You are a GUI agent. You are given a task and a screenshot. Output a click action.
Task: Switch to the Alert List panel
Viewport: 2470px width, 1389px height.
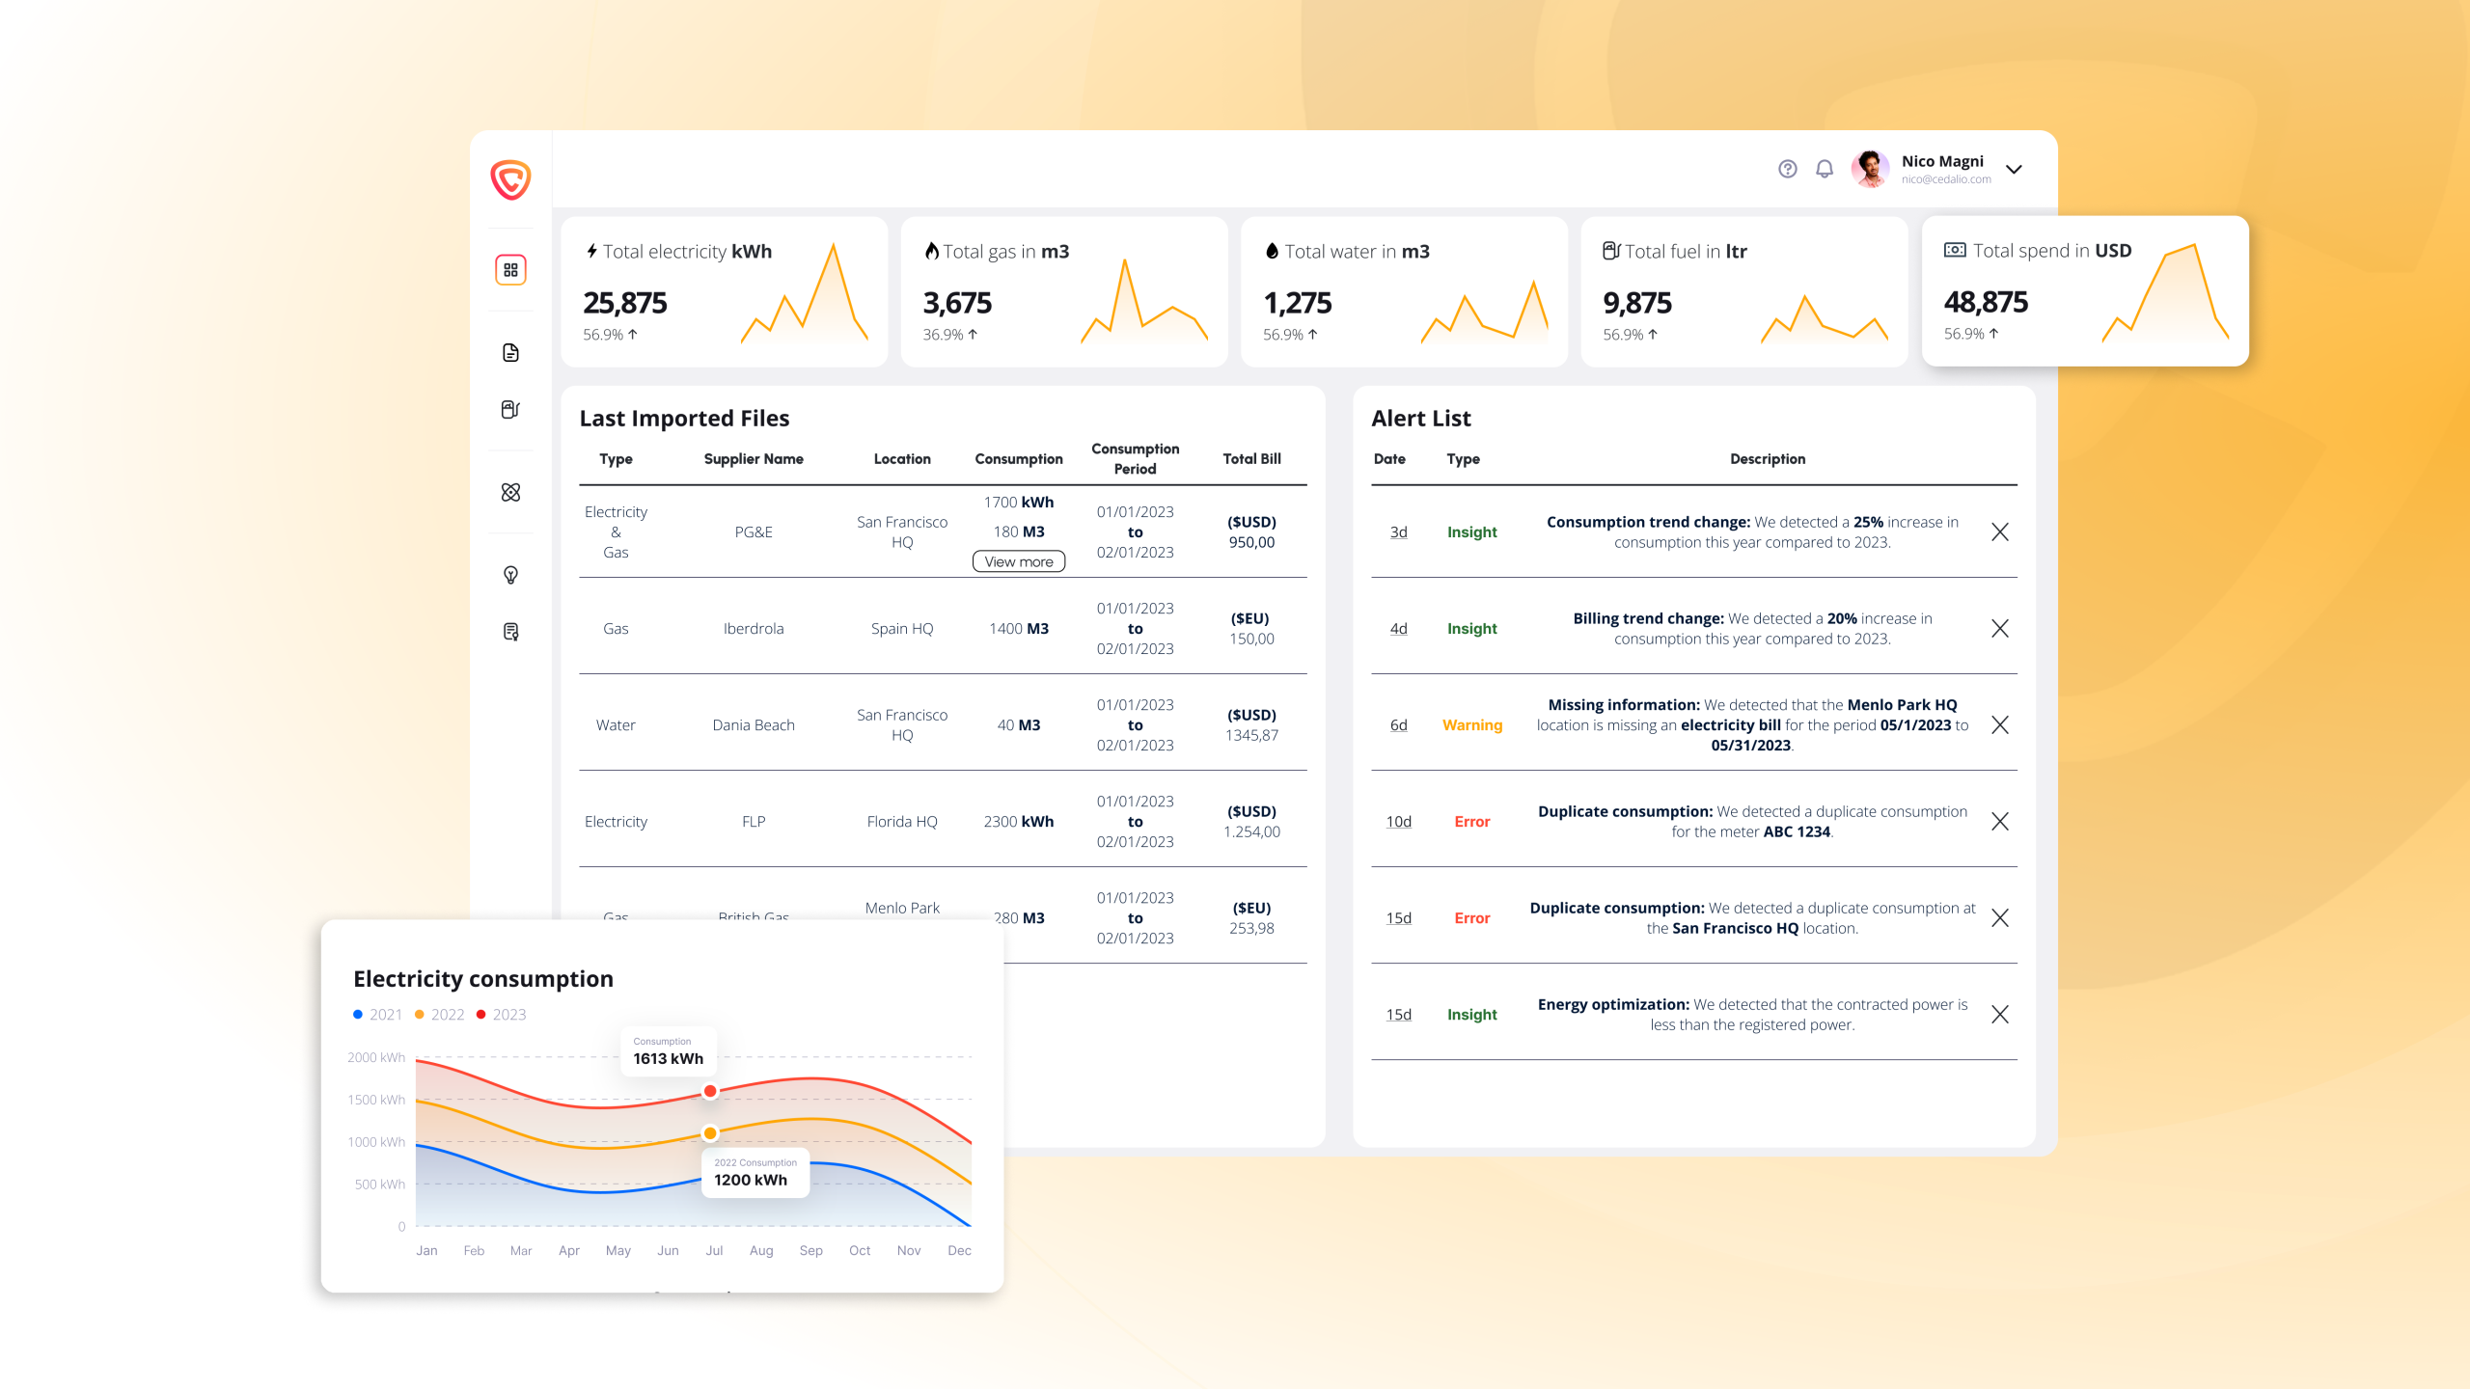1421,418
